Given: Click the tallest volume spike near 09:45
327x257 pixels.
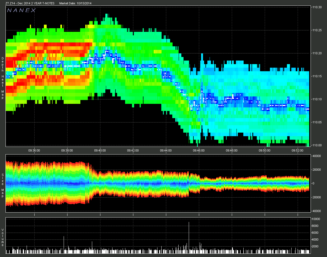Looking at the screenshot, I should point(189,238).
